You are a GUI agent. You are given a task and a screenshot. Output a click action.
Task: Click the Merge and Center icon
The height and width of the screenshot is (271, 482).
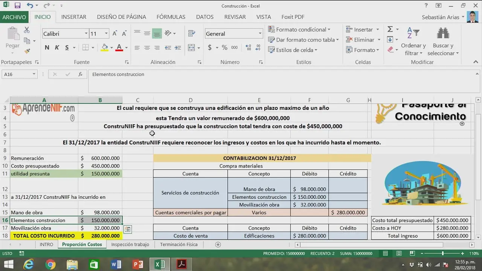pyautogui.click(x=192, y=47)
